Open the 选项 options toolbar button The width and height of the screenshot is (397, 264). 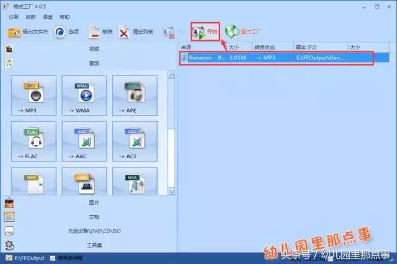click(66, 32)
